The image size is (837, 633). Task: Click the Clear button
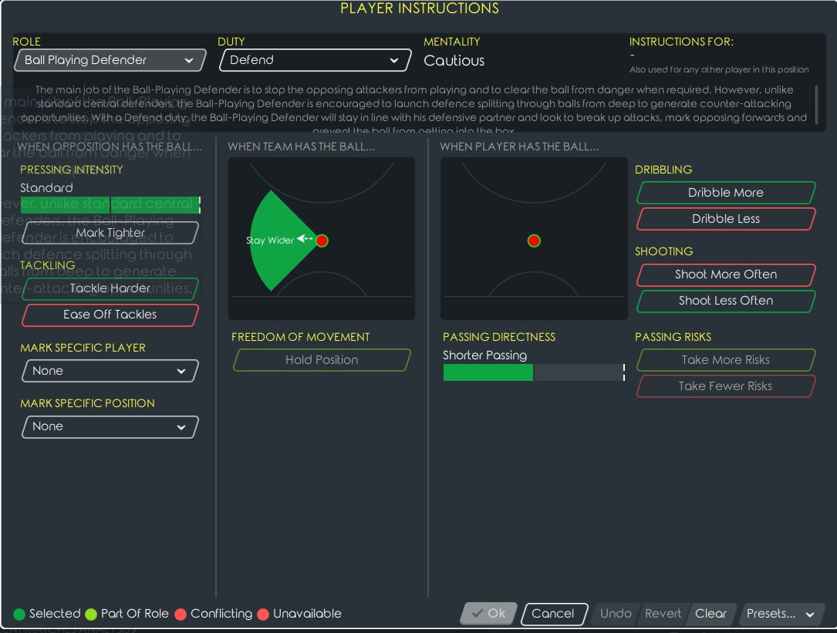coord(711,614)
